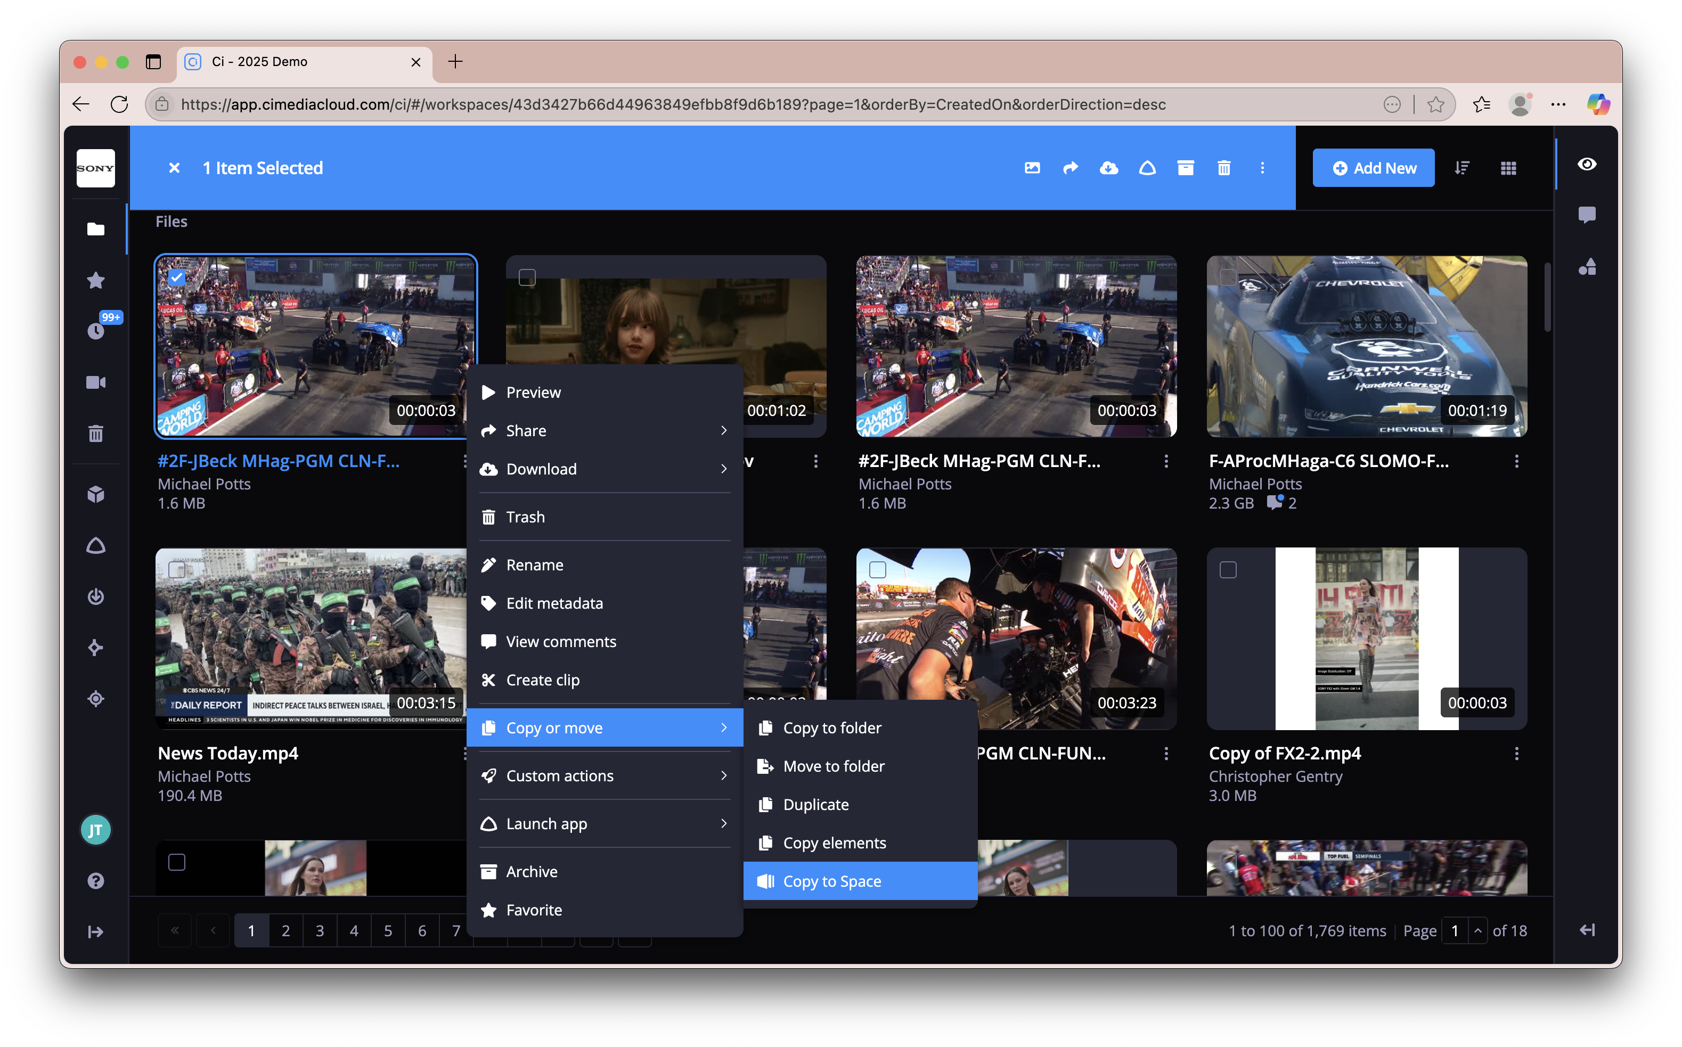Open Favorites star in left sidebar

[x=95, y=281]
